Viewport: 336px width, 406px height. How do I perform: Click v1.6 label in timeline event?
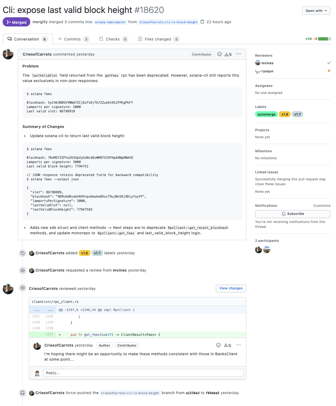[x=84, y=253]
